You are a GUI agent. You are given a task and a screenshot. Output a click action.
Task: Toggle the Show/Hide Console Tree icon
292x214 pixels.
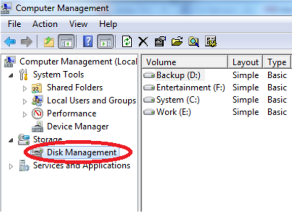click(x=66, y=41)
